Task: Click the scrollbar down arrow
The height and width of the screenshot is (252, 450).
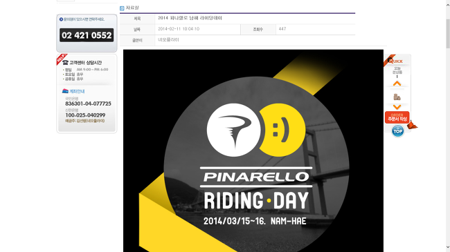Action: (448, 247)
